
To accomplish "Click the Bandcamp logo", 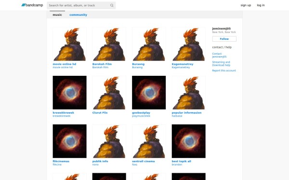I will 32,5.
